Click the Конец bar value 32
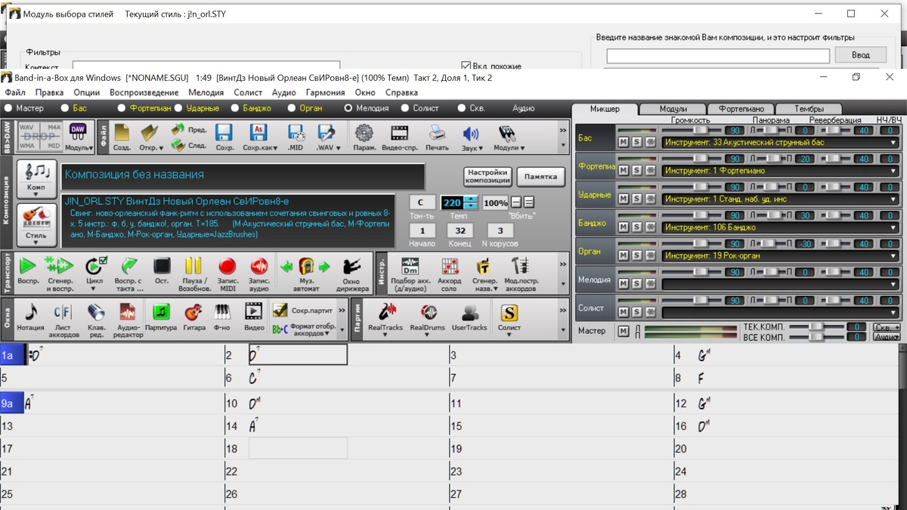The width and height of the screenshot is (907, 510). [460, 230]
